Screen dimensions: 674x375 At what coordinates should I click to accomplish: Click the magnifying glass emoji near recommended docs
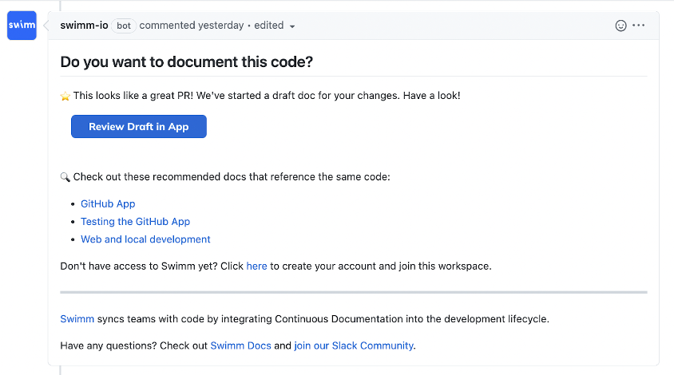click(65, 177)
